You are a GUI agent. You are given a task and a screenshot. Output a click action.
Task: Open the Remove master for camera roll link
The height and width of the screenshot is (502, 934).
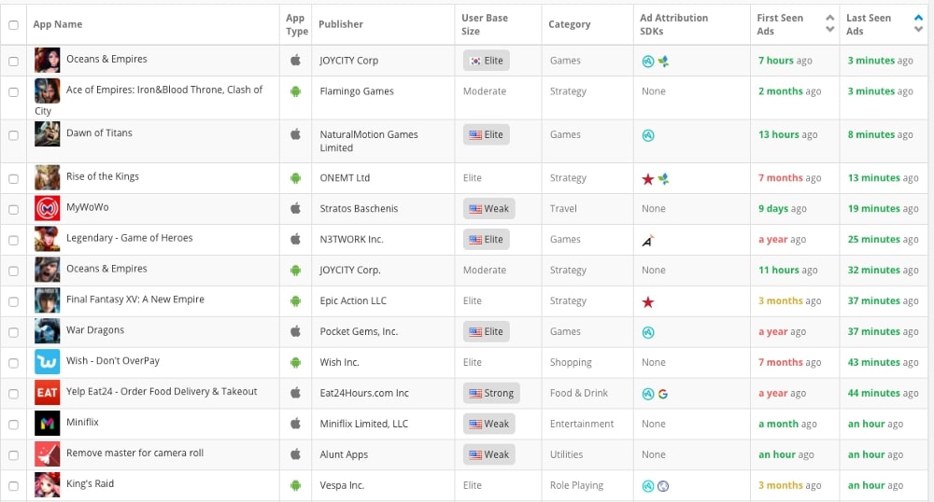[134, 453]
